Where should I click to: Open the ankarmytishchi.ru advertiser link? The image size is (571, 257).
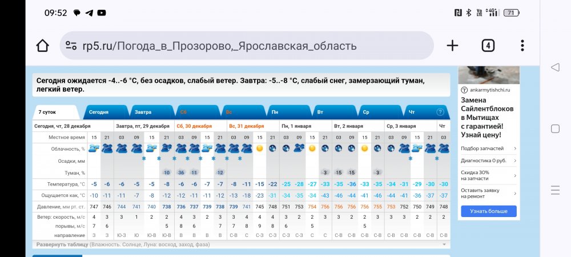(489, 90)
